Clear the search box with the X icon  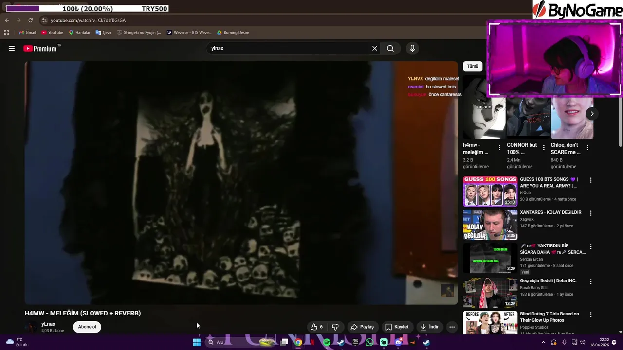pyautogui.click(x=375, y=48)
